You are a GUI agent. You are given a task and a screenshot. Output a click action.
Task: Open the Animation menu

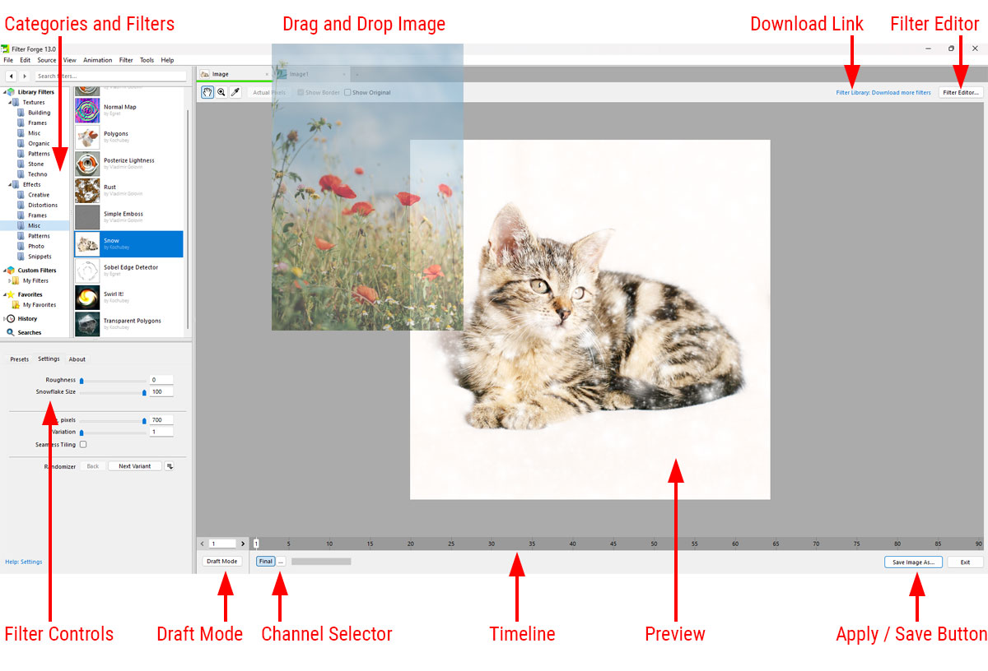coord(97,60)
